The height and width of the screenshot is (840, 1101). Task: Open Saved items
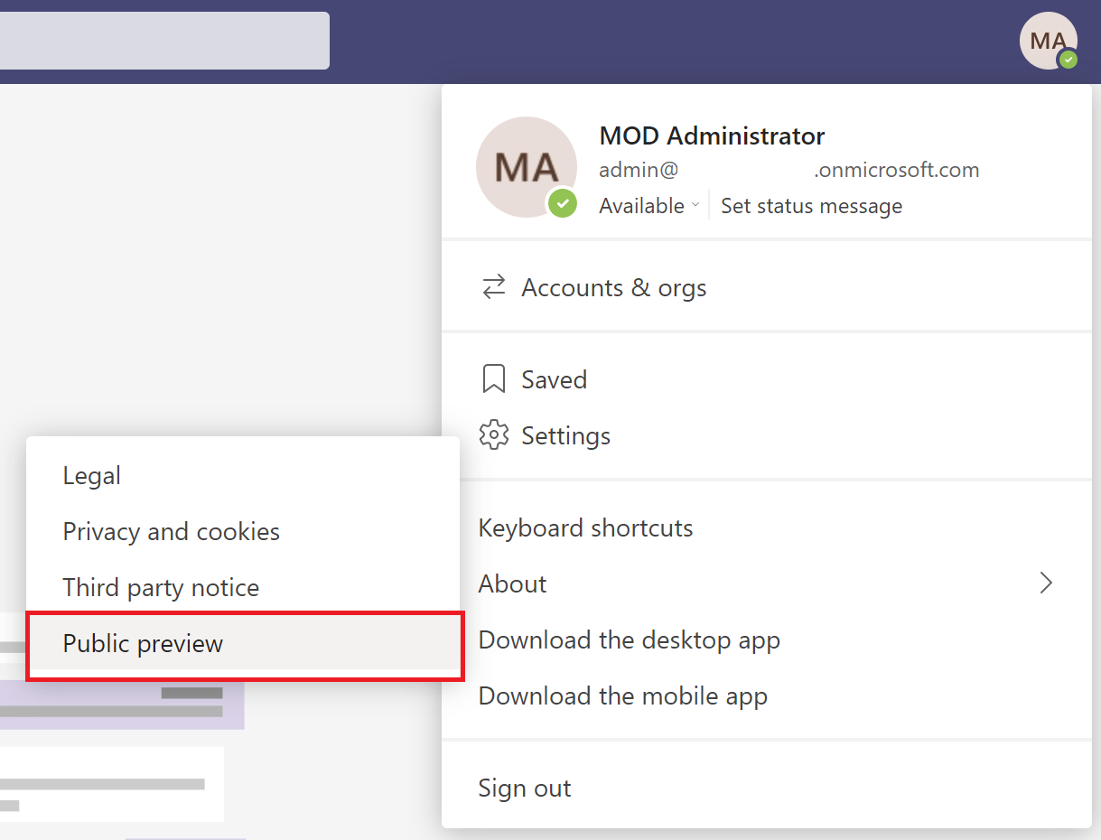tap(767, 379)
